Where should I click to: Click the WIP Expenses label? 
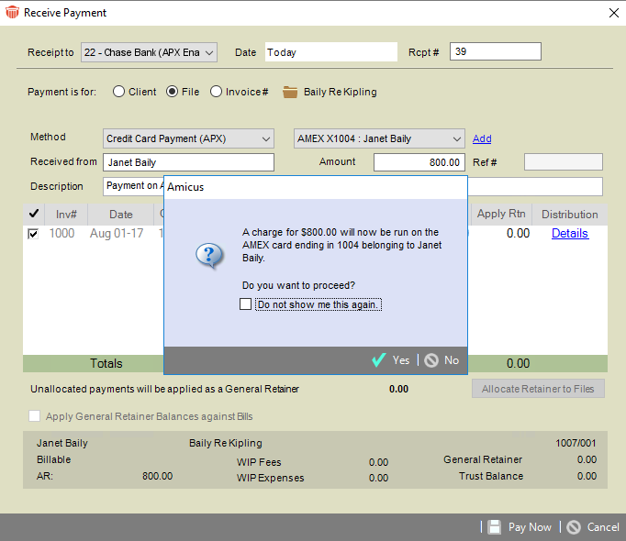coord(270,478)
